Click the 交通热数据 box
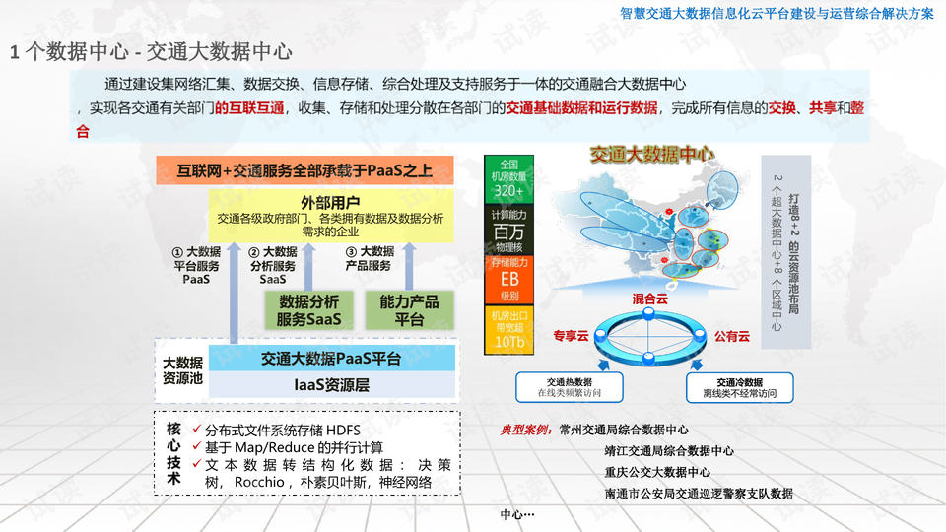This screenshot has width=946, height=532. point(569,387)
